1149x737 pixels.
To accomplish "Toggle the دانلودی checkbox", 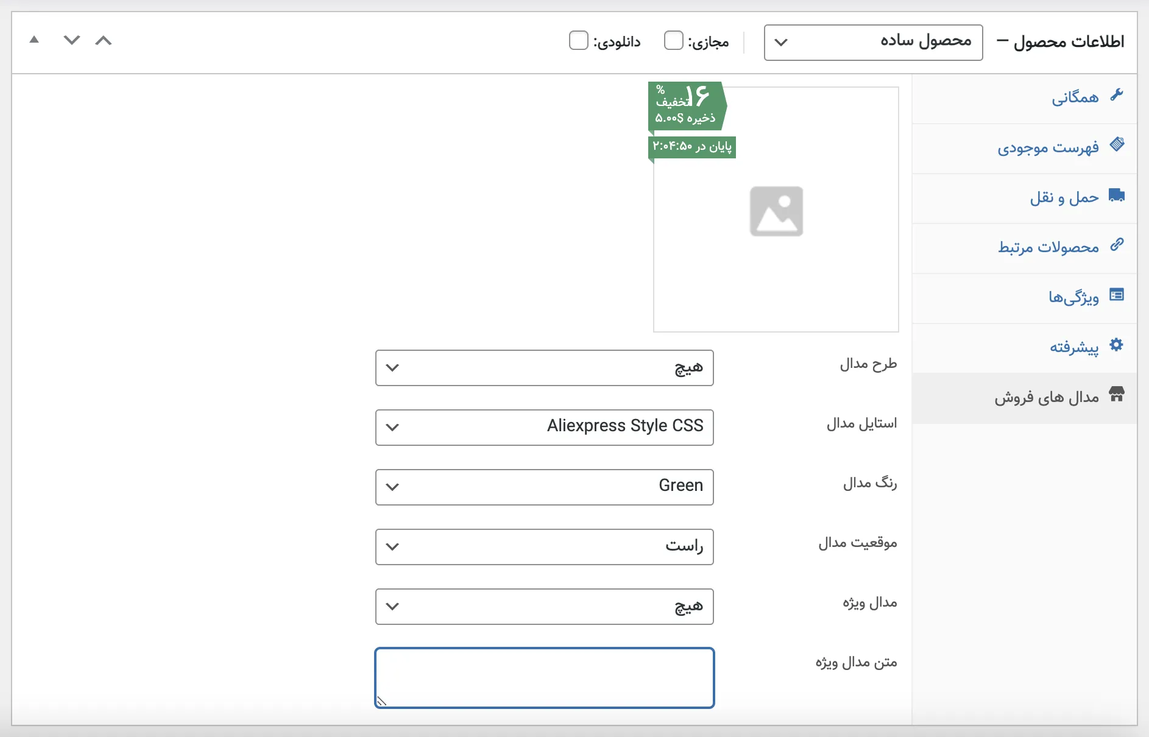I will [x=579, y=41].
